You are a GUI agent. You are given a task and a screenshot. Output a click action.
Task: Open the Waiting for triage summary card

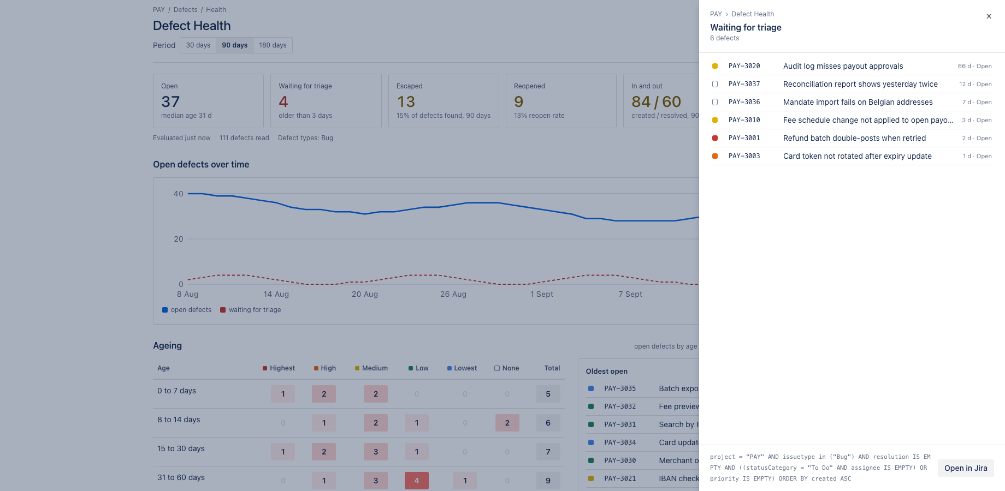pos(326,101)
